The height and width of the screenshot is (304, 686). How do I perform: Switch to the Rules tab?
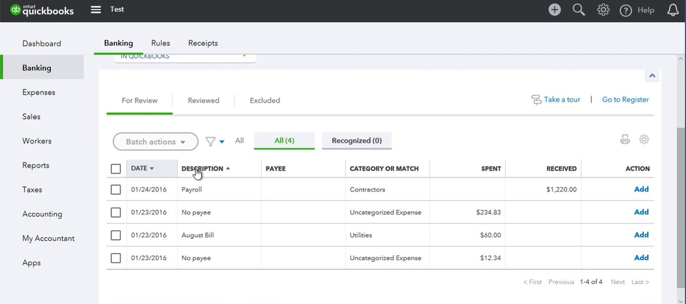click(x=160, y=43)
